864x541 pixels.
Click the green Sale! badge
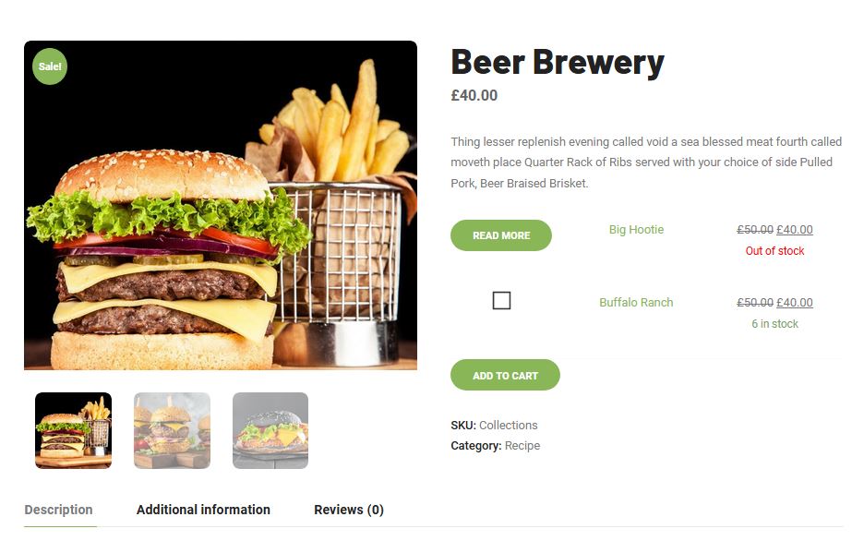pyautogui.click(x=50, y=66)
